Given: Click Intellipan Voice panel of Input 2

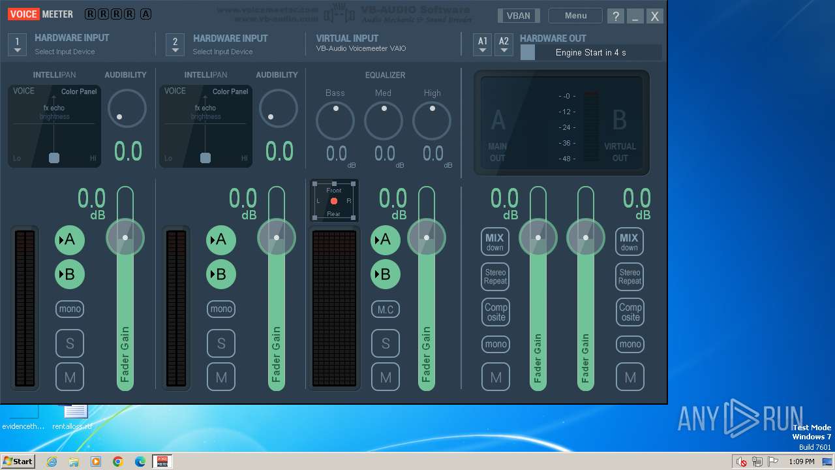Looking at the screenshot, I should point(206,126).
